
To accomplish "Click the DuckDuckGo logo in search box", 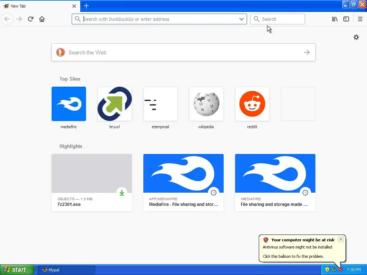I will click(x=60, y=52).
